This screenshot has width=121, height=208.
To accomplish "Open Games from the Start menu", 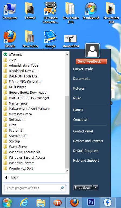I will (x=78, y=110).
